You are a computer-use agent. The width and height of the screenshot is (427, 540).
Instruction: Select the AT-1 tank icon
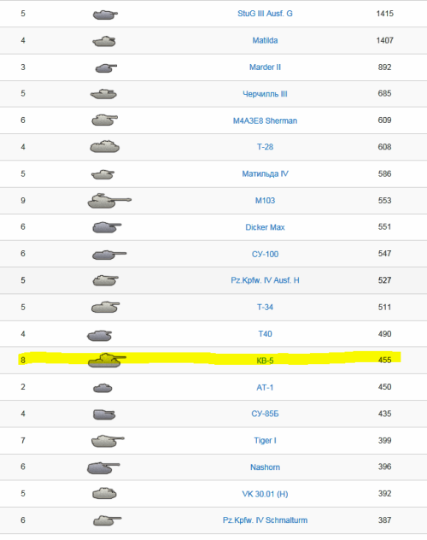coord(102,388)
